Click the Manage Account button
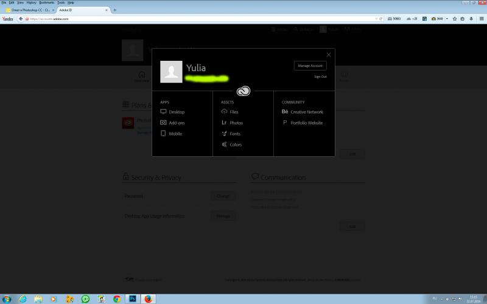 click(310, 66)
